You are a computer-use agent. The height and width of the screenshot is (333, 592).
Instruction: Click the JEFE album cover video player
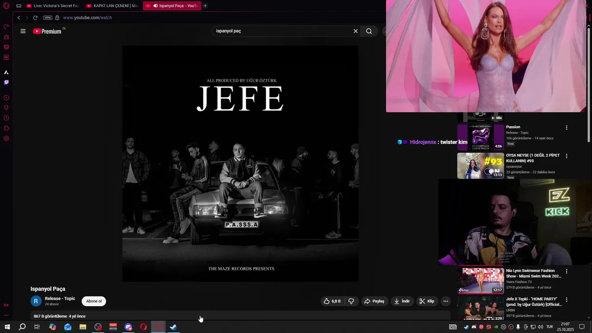click(x=240, y=163)
